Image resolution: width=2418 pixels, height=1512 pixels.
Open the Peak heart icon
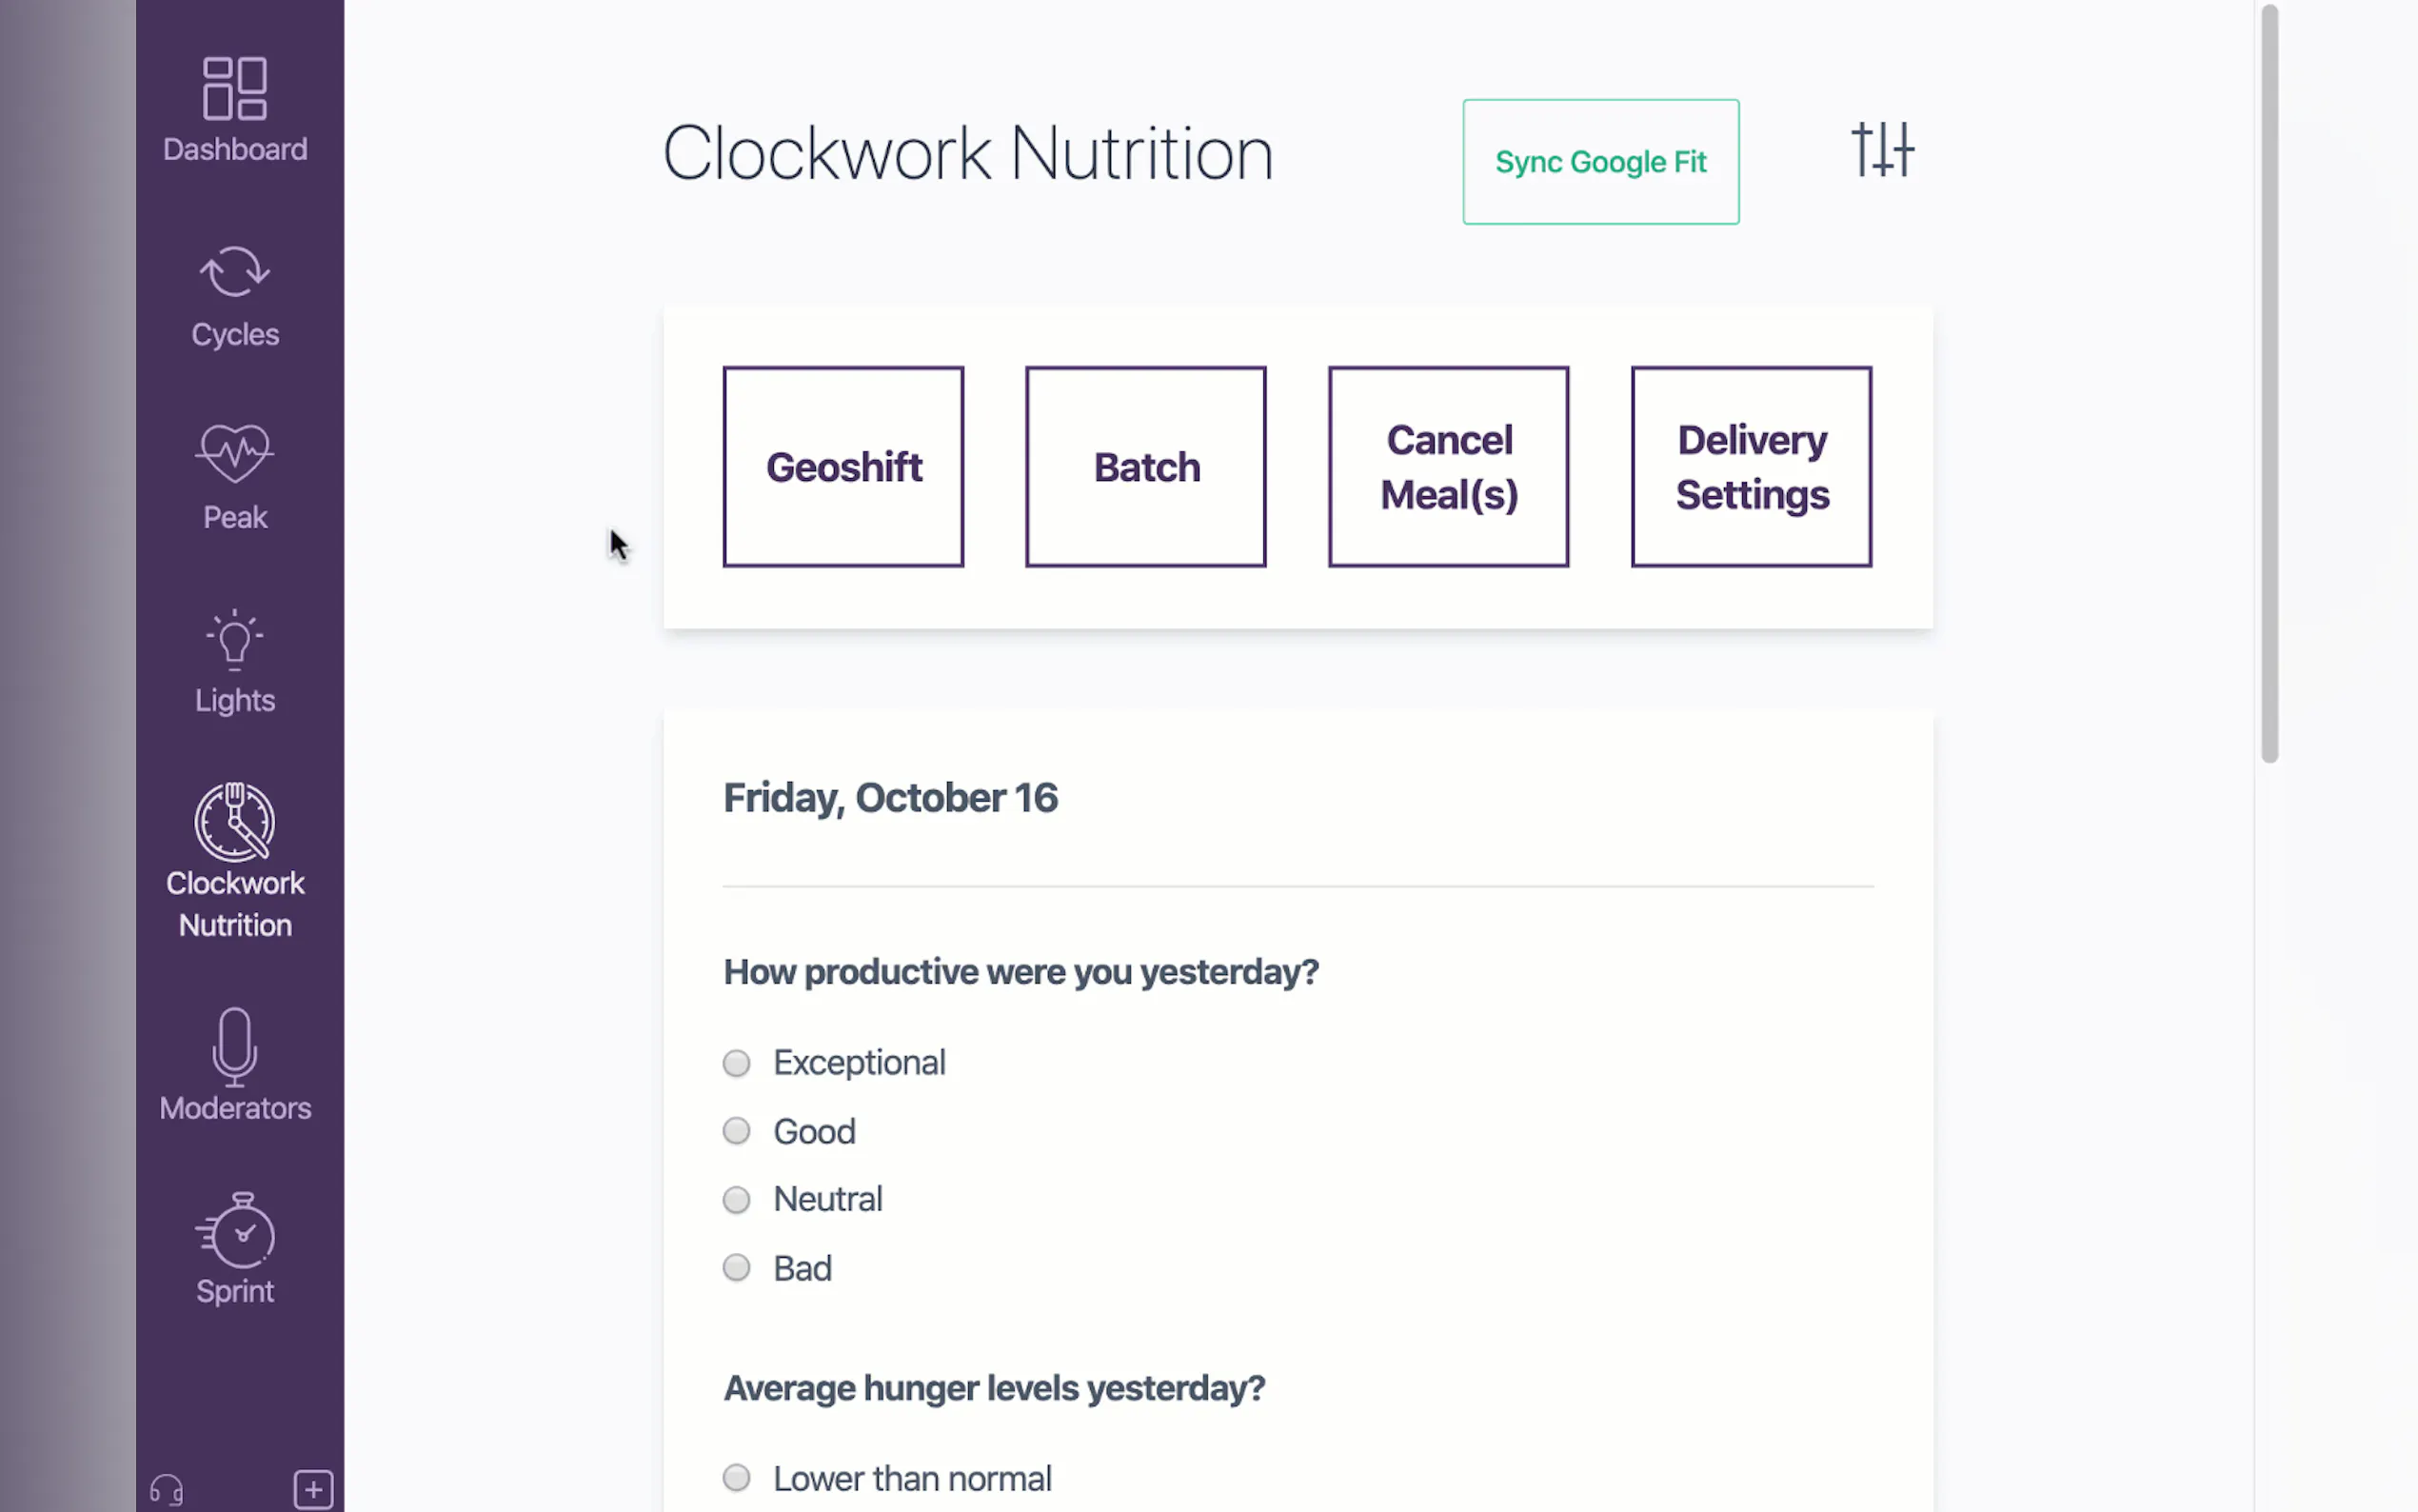[x=235, y=455]
